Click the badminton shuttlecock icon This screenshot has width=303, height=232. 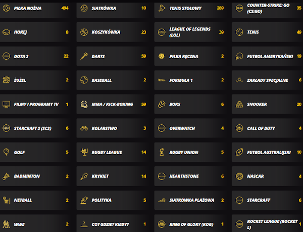coord(6,176)
